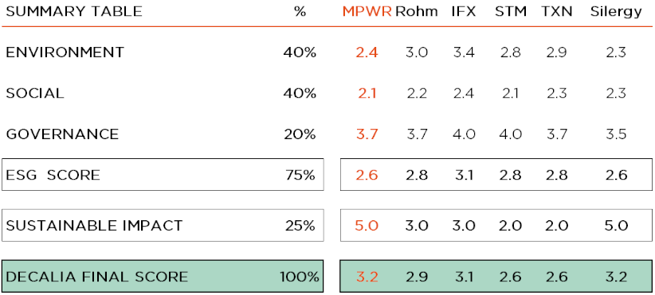The width and height of the screenshot is (655, 295).
Task: Click MPWR's 5.0 sustainable impact score
Action: (367, 226)
